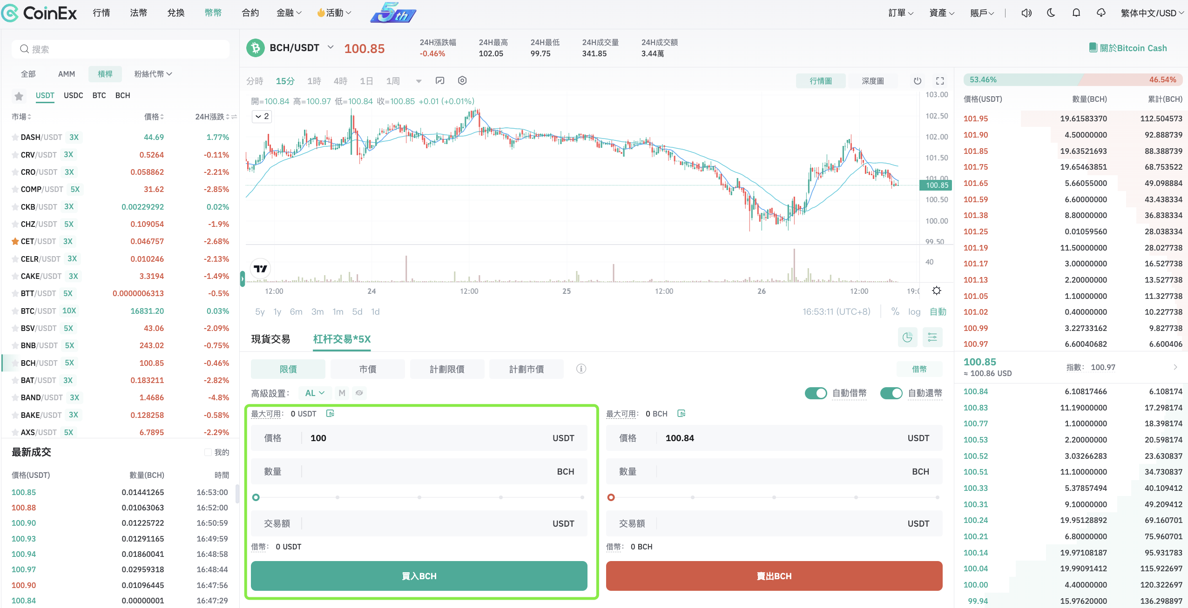
Task: Switch to 深度圖 chart view
Action: [872, 81]
